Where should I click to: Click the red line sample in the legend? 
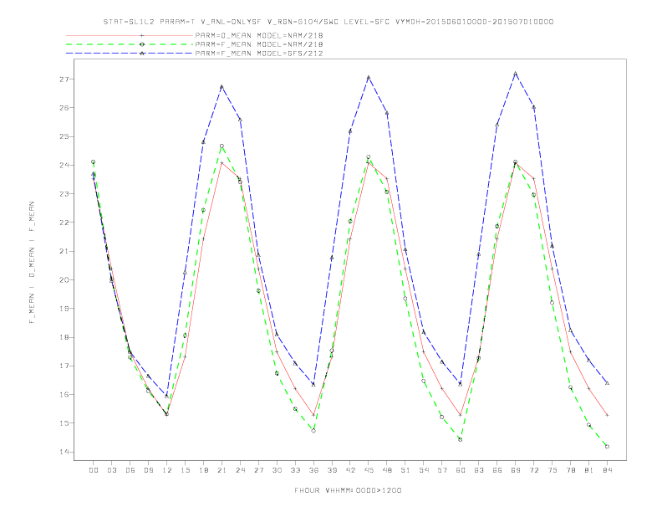(130, 35)
